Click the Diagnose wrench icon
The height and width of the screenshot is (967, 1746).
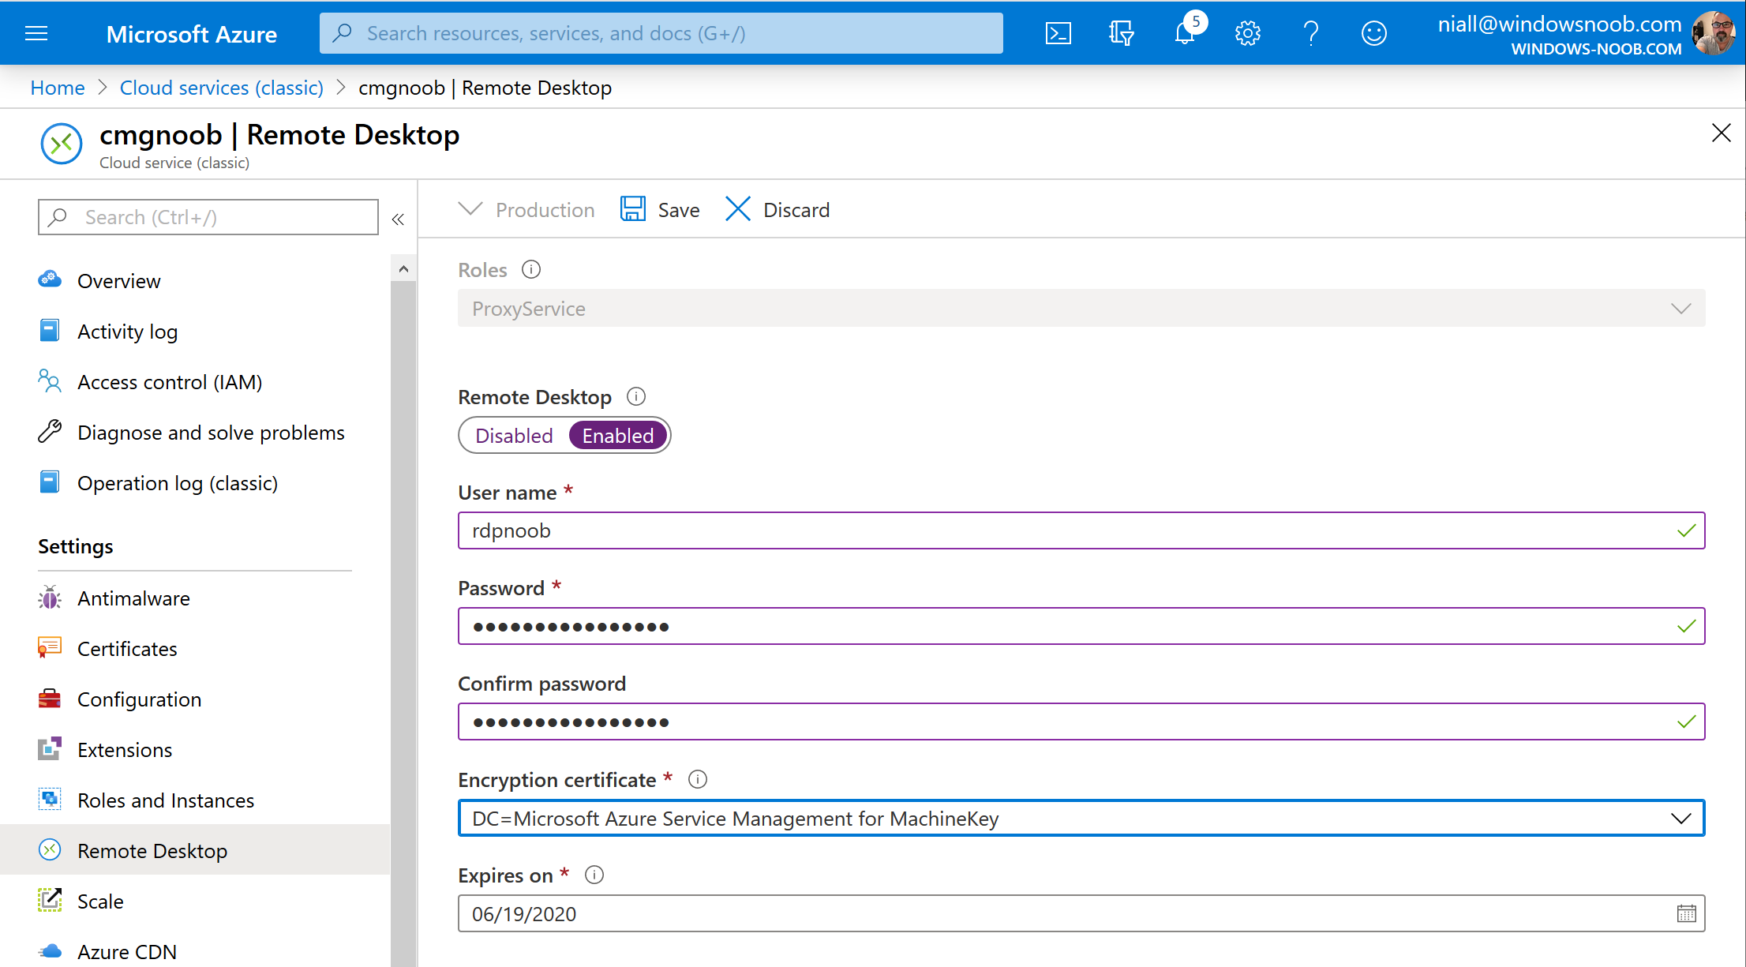pyautogui.click(x=50, y=432)
